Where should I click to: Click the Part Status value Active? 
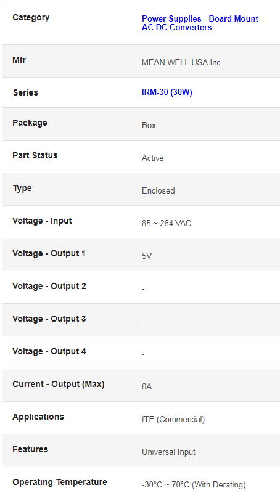point(152,158)
